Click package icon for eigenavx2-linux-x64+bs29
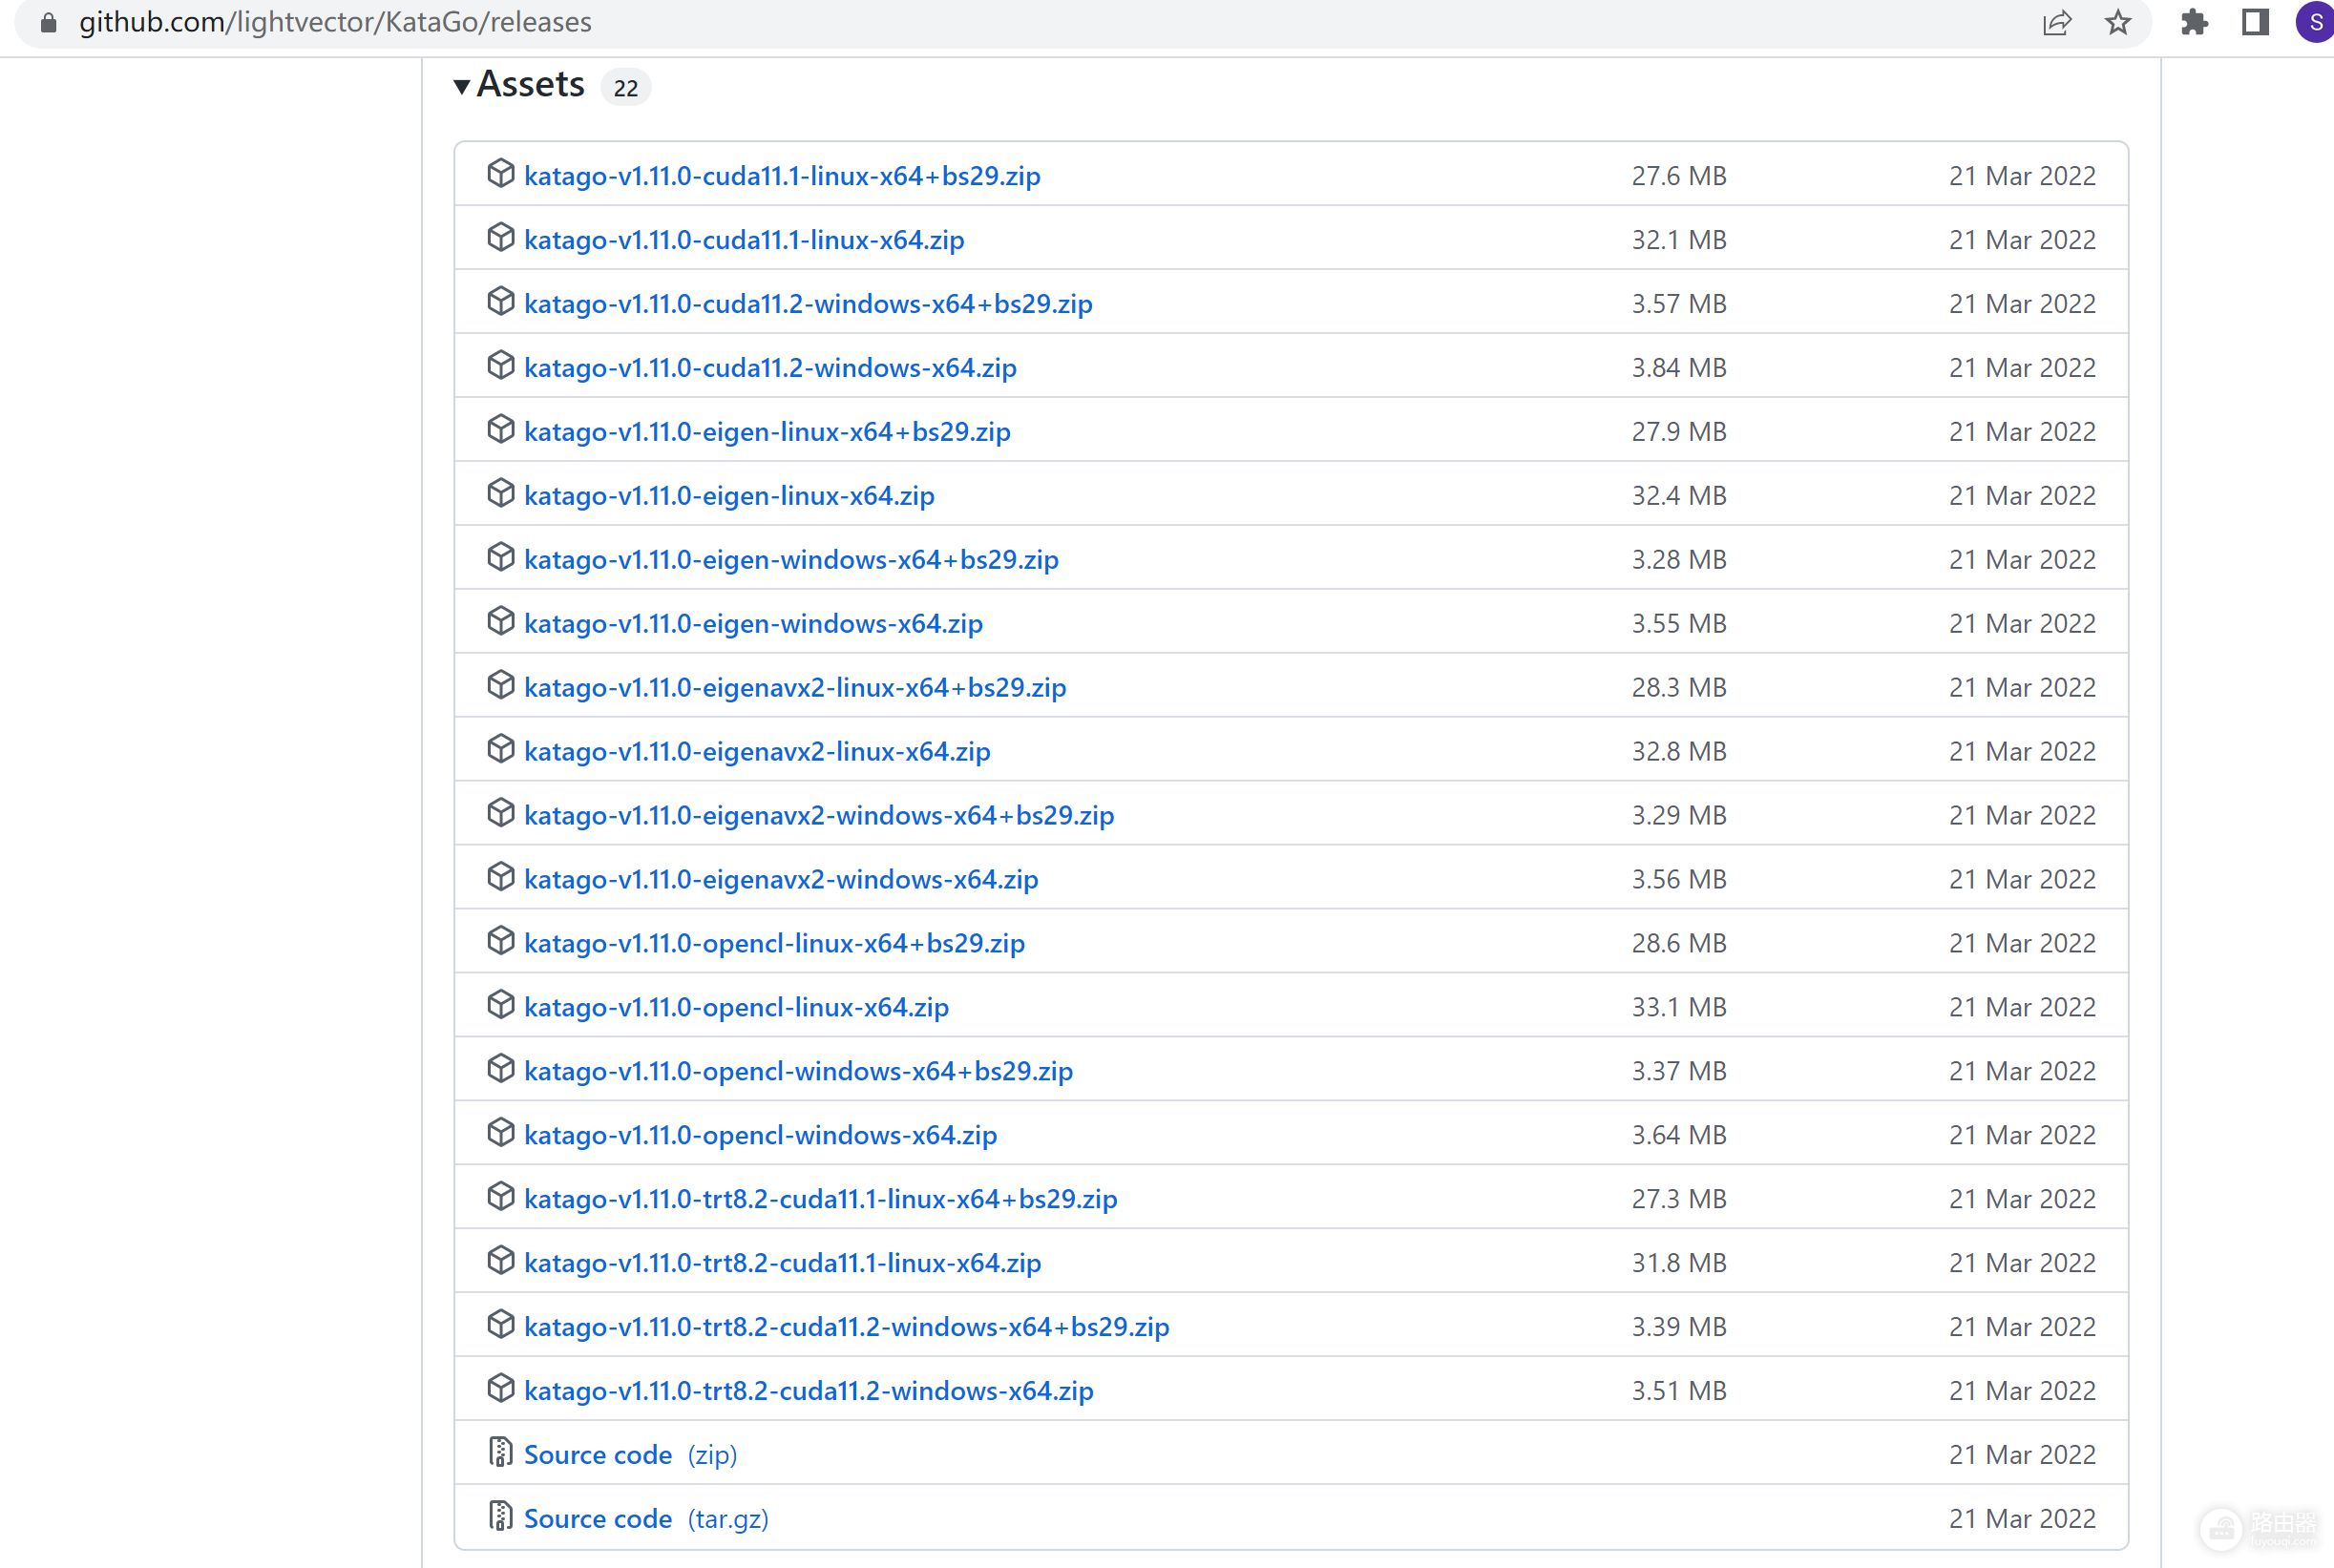 click(x=500, y=686)
